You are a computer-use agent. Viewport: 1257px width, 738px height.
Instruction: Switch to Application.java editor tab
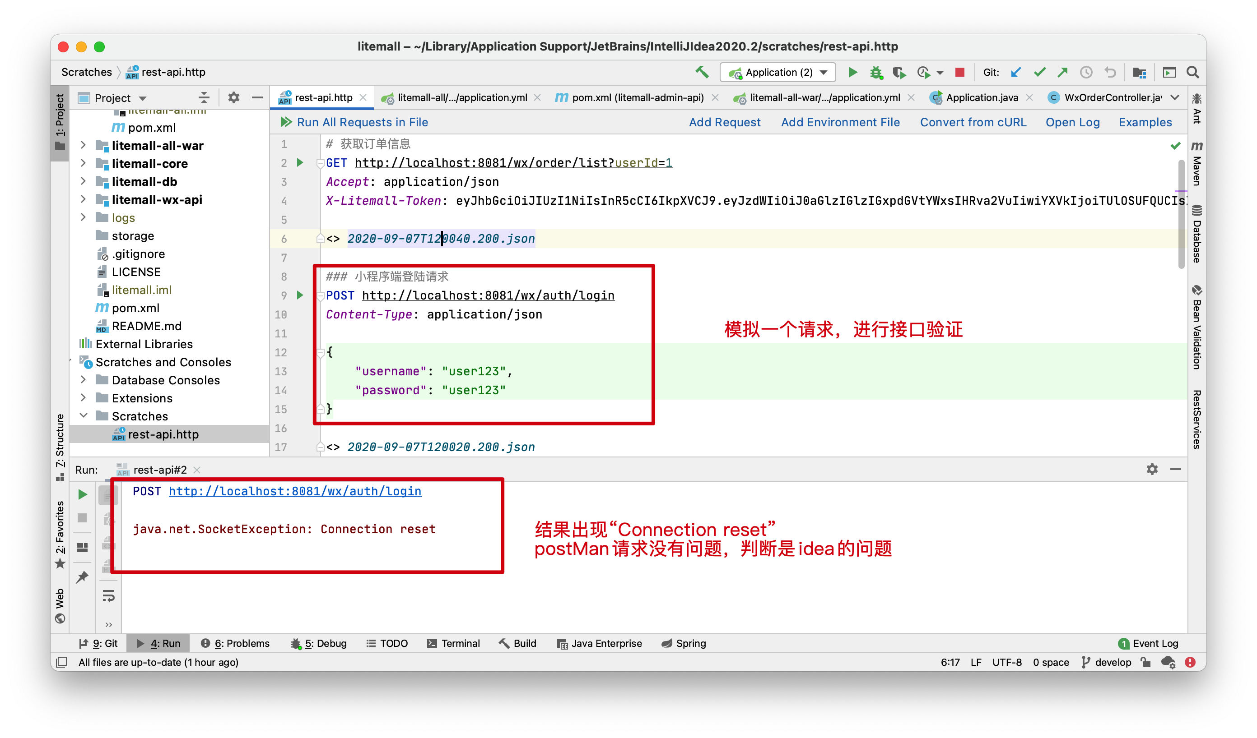pyautogui.click(x=981, y=98)
